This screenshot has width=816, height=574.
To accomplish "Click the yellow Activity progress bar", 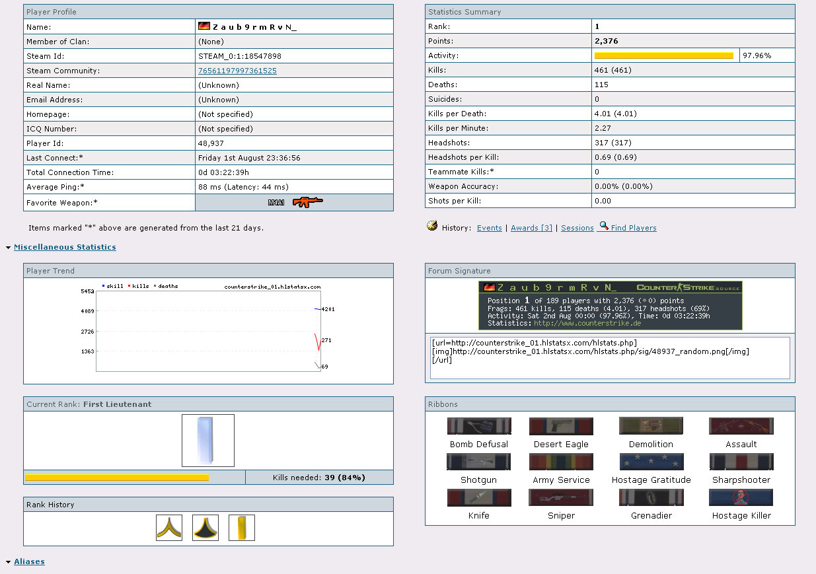I will (663, 56).
